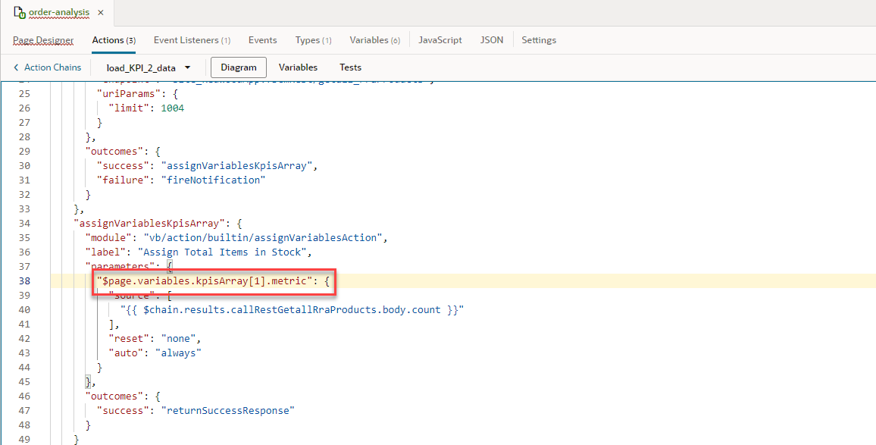Open the Event Listeners (1) tab
Image resolution: width=876 pixels, height=445 pixels.
click(191, 39)
